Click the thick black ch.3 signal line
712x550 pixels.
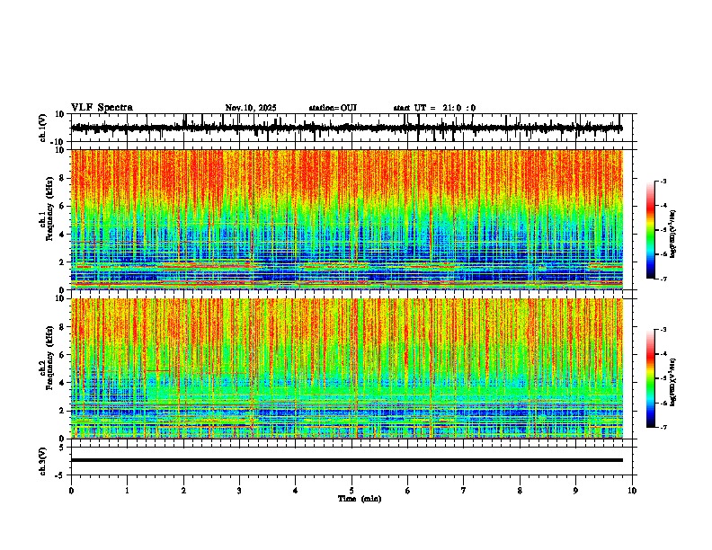pos(346,460)
